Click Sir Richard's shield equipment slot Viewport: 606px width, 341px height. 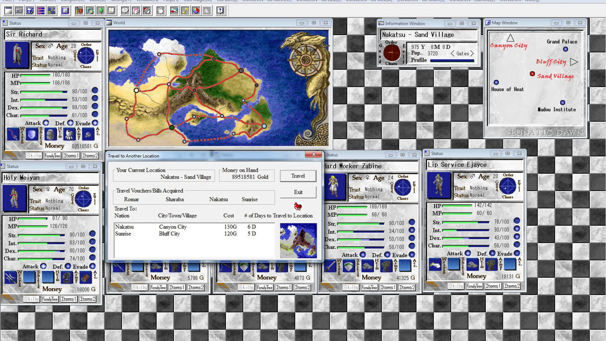point(32,134)
